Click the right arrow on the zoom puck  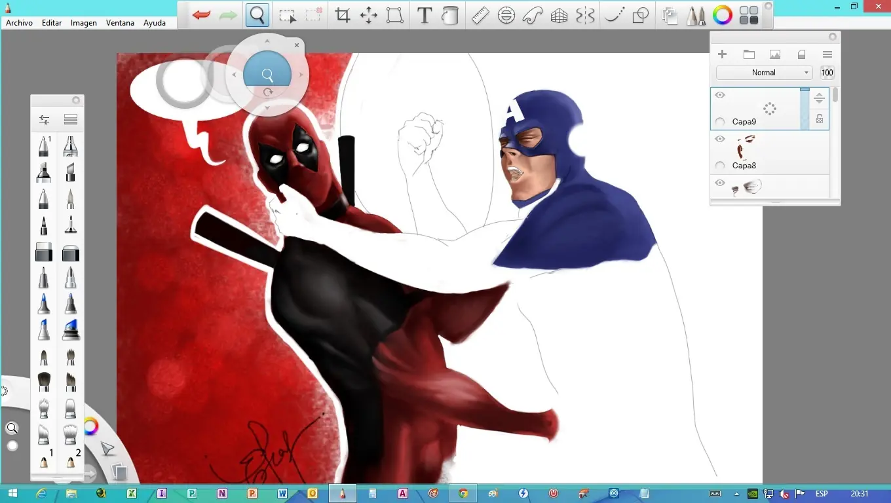[x=301, y=75]
